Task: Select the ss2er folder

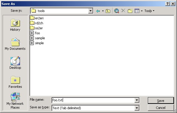Action: coord(37,28)
